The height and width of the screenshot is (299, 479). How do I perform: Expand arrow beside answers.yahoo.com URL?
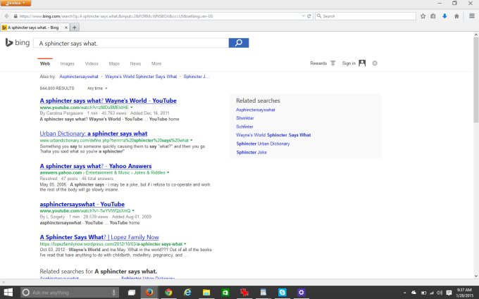tap(168, 172)
